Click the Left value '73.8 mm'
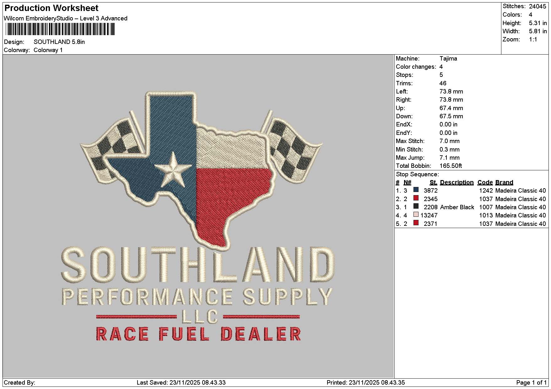This screenshot has height=389, width=551. point(451,92)
